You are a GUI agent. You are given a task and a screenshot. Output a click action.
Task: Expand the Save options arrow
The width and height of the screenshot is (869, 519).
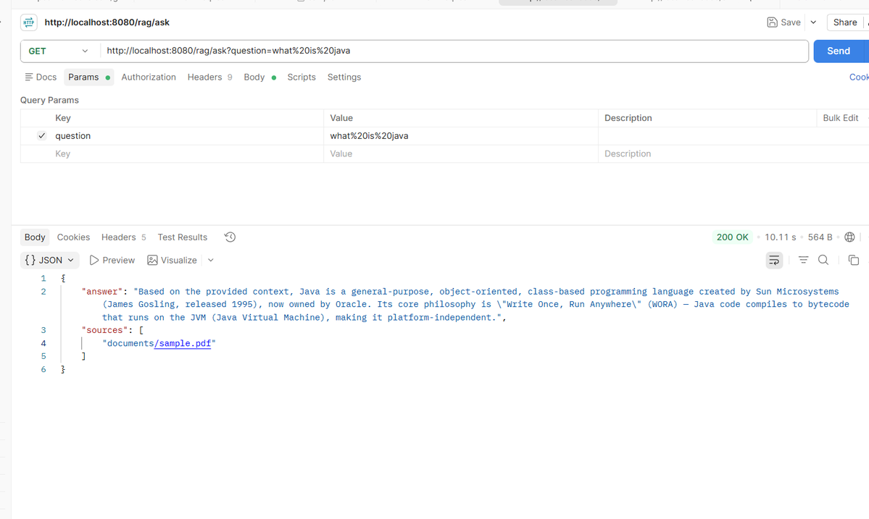[814, 22]
